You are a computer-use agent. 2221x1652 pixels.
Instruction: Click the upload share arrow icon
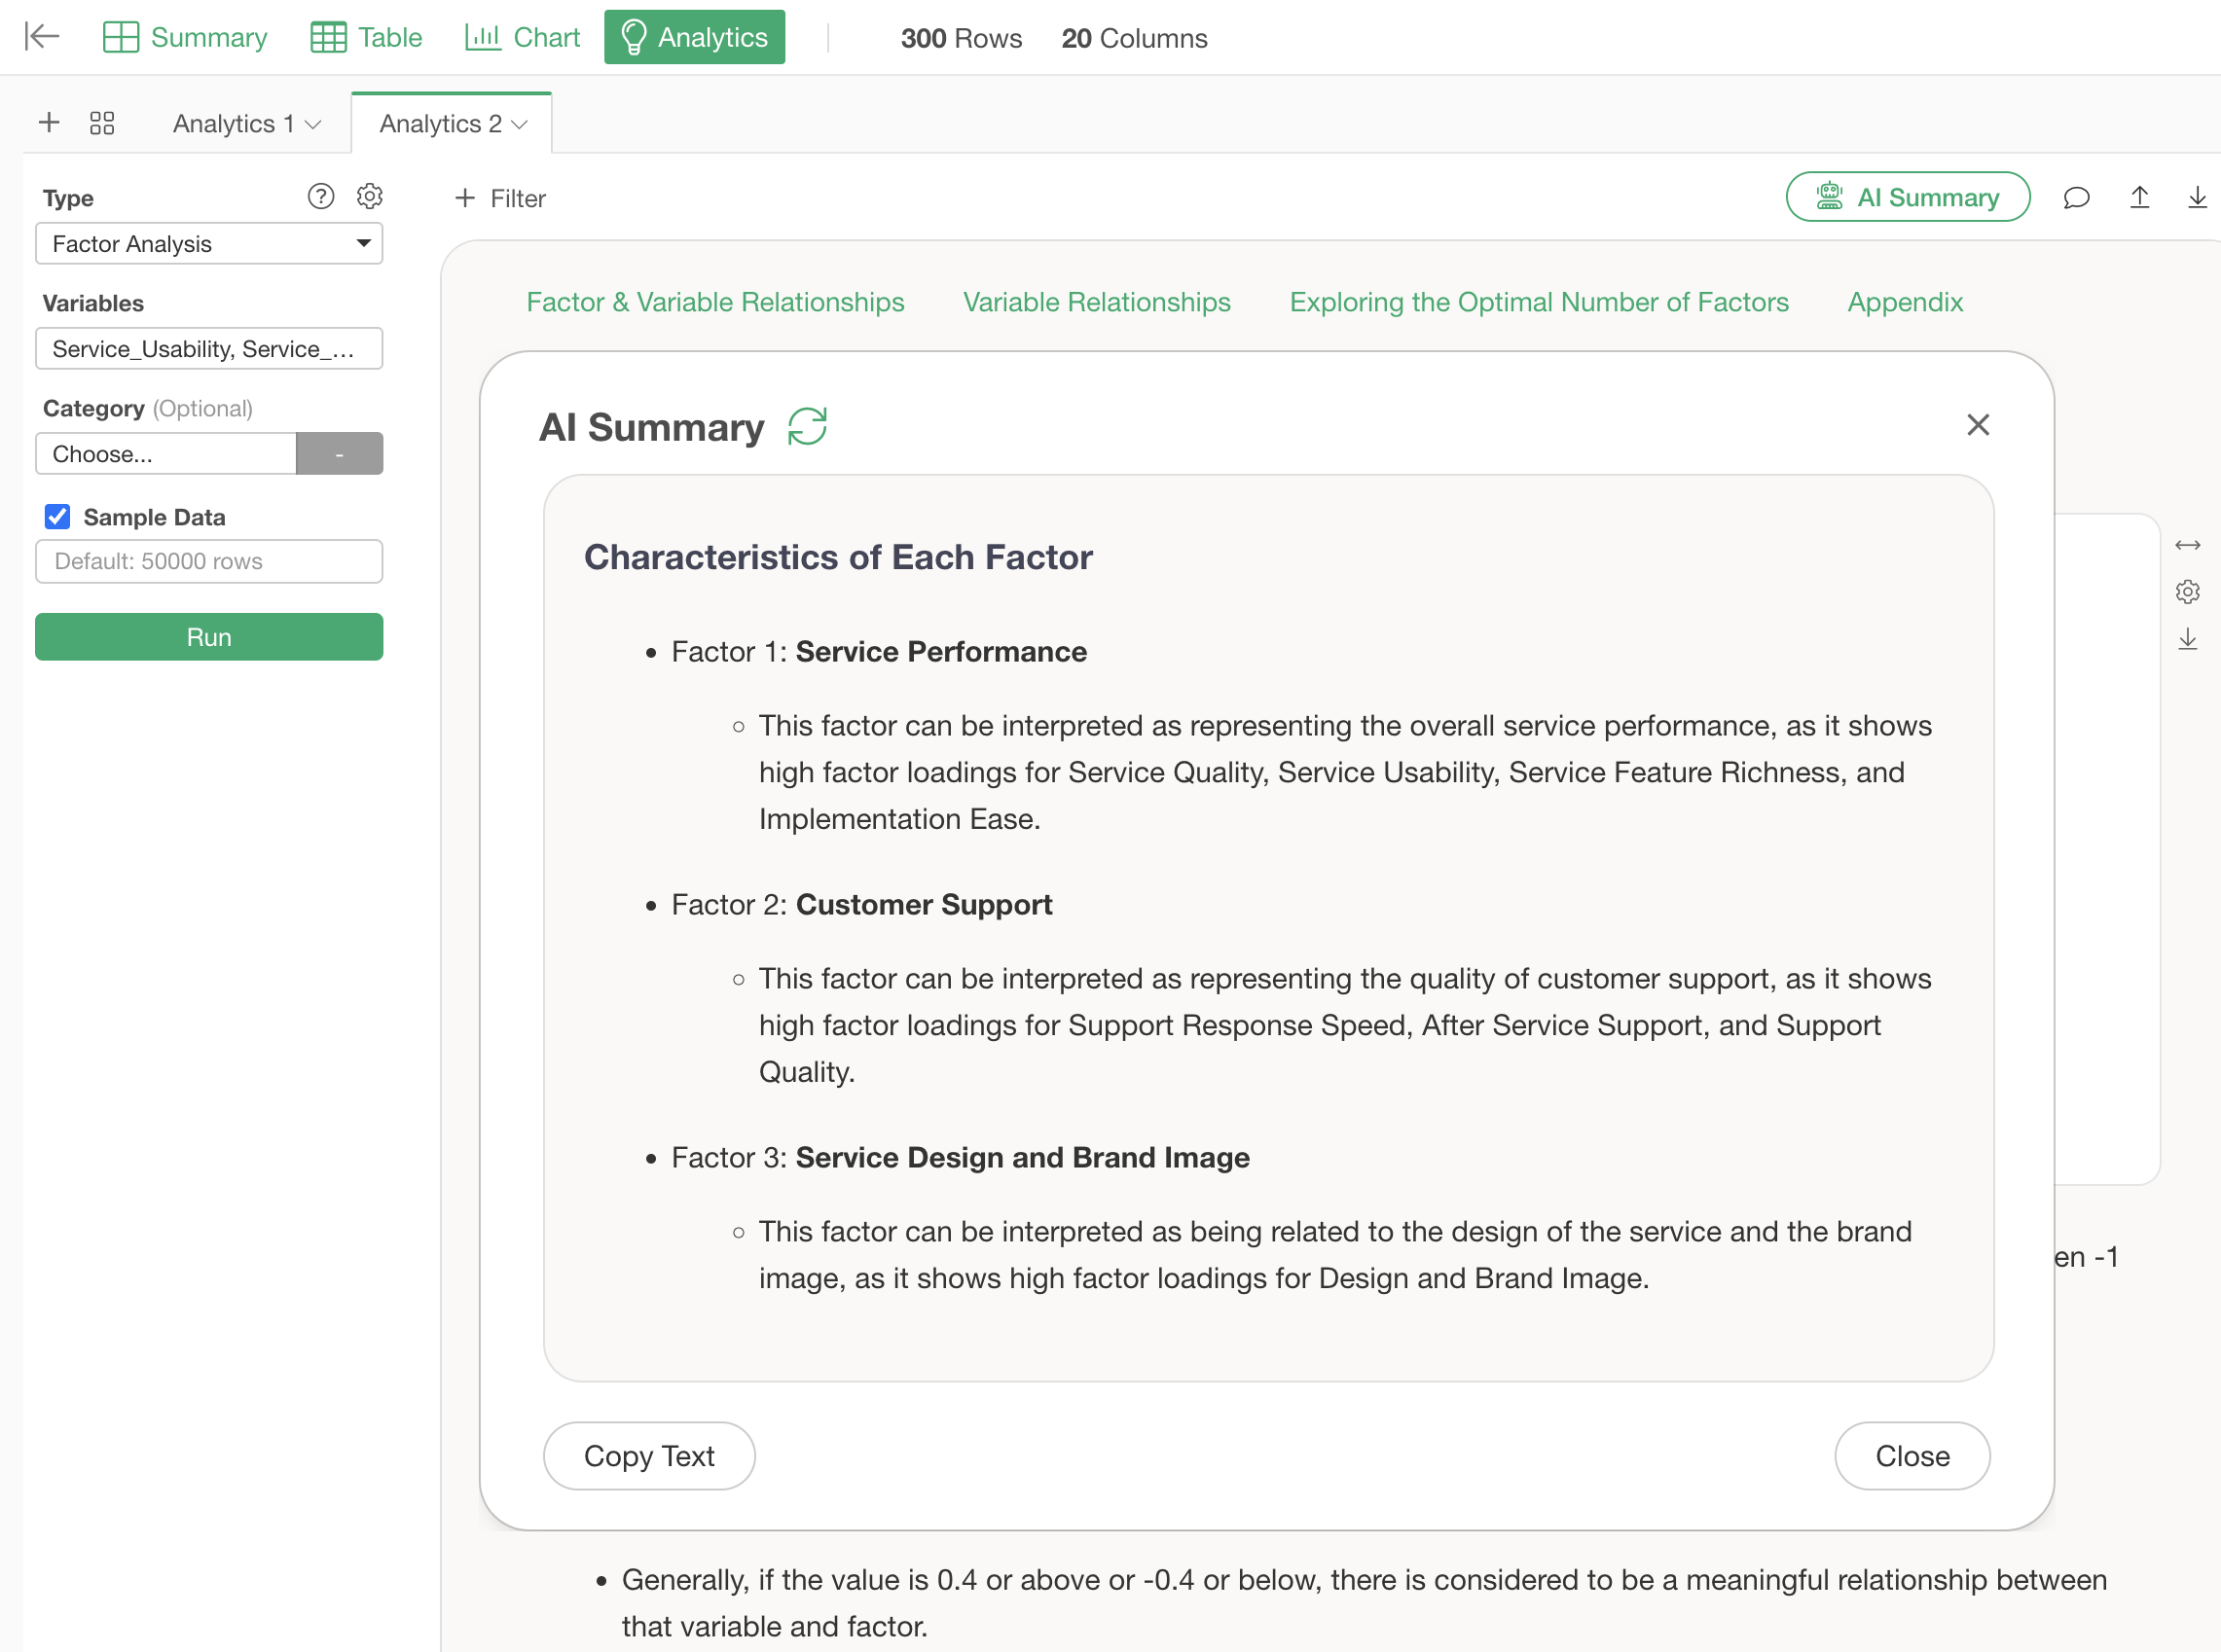point(2139,198)
